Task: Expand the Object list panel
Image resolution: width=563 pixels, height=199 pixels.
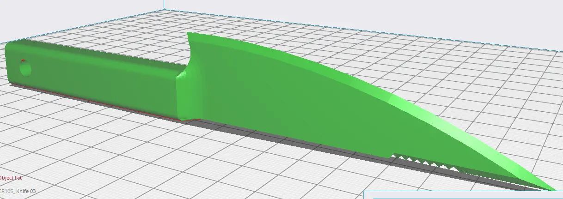Action: pos(11,178)
